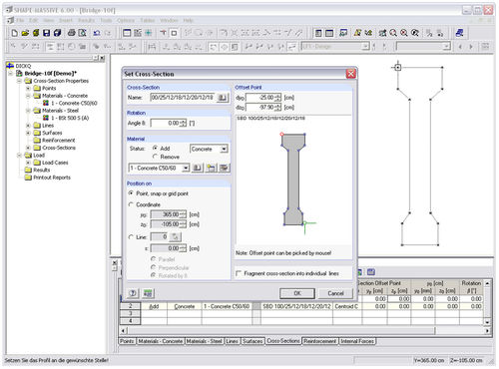Click the square outline toolbar icon

(x=174, y=33)
